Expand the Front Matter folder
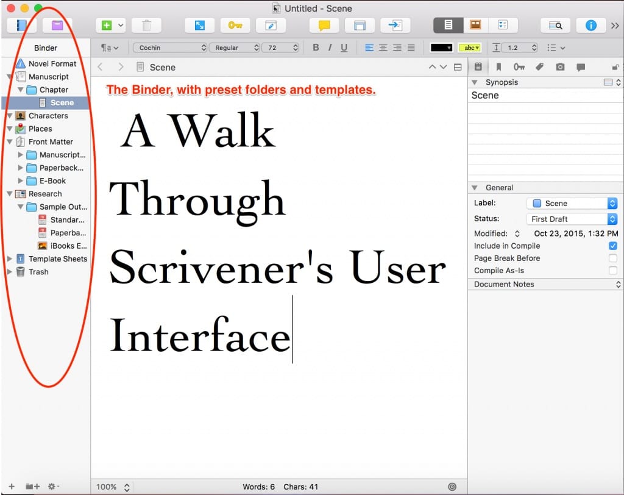The height and width of the screenshot is (495, 624). point(9,141)
